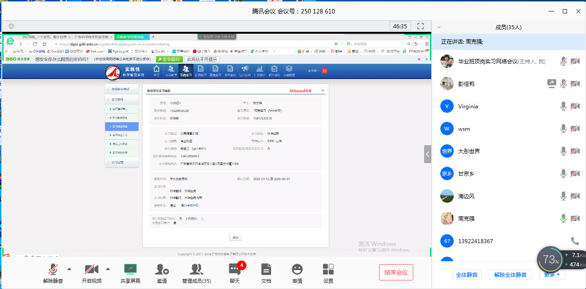Open audio options arrow beside 解除静音
586x289 pixels.
tap(69, 269)
